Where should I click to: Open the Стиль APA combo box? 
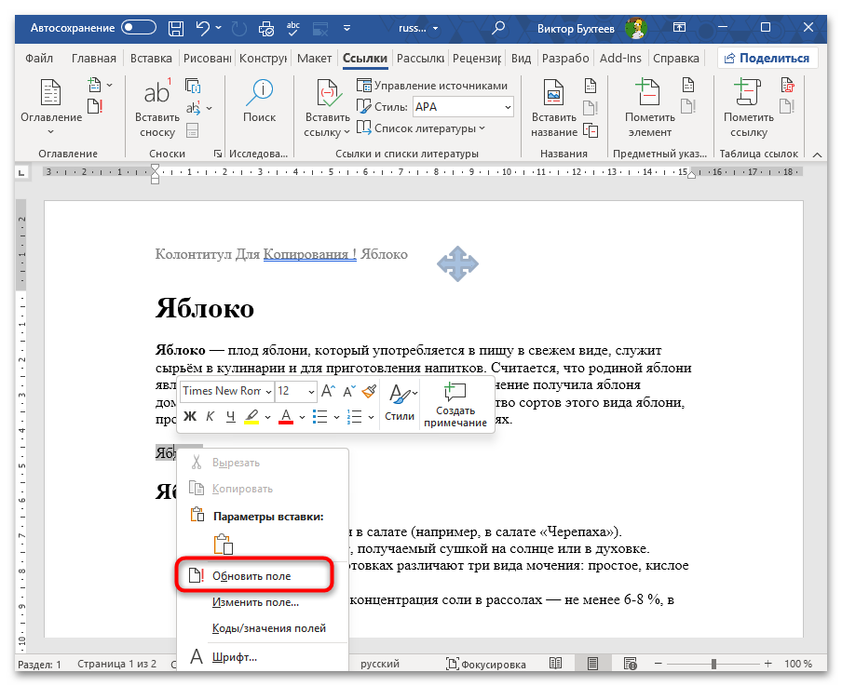point(463,107)
